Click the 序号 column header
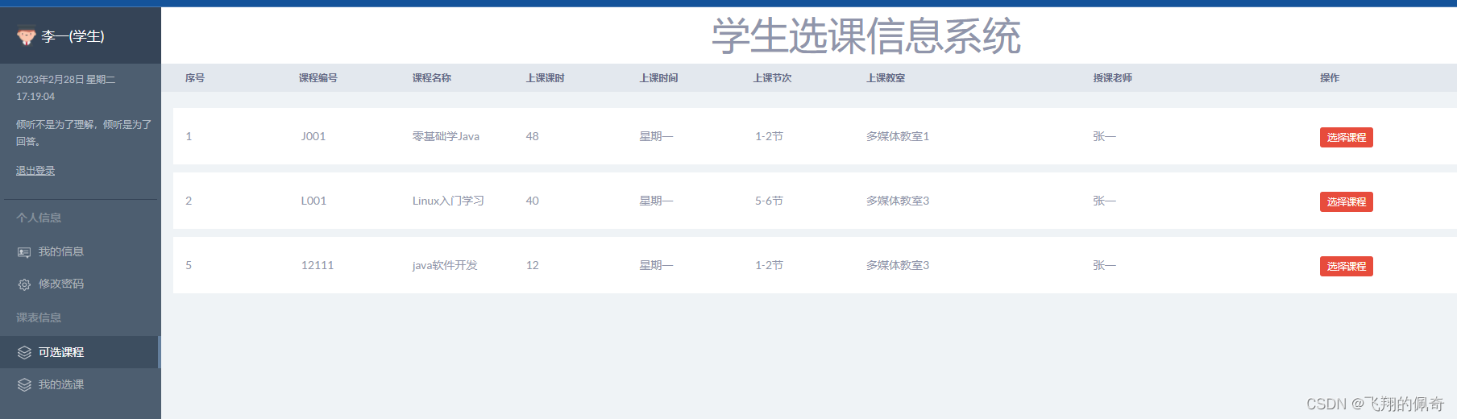1457x419 pixels. point(195,78)
